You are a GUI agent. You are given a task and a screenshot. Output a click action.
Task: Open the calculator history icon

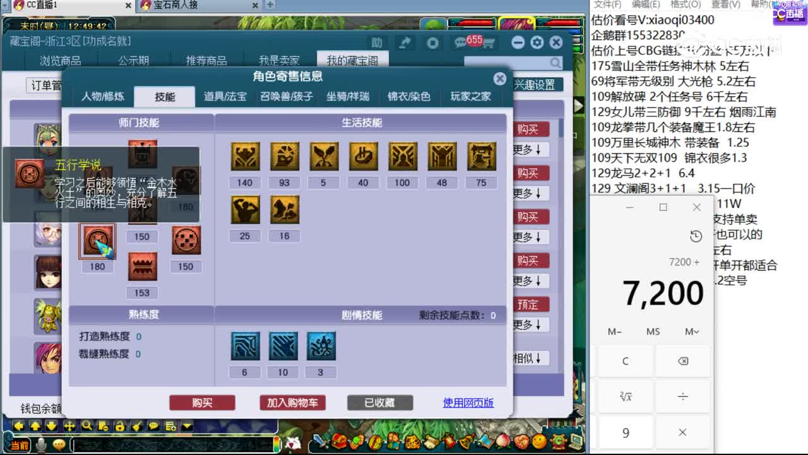[x=696, y=236]
